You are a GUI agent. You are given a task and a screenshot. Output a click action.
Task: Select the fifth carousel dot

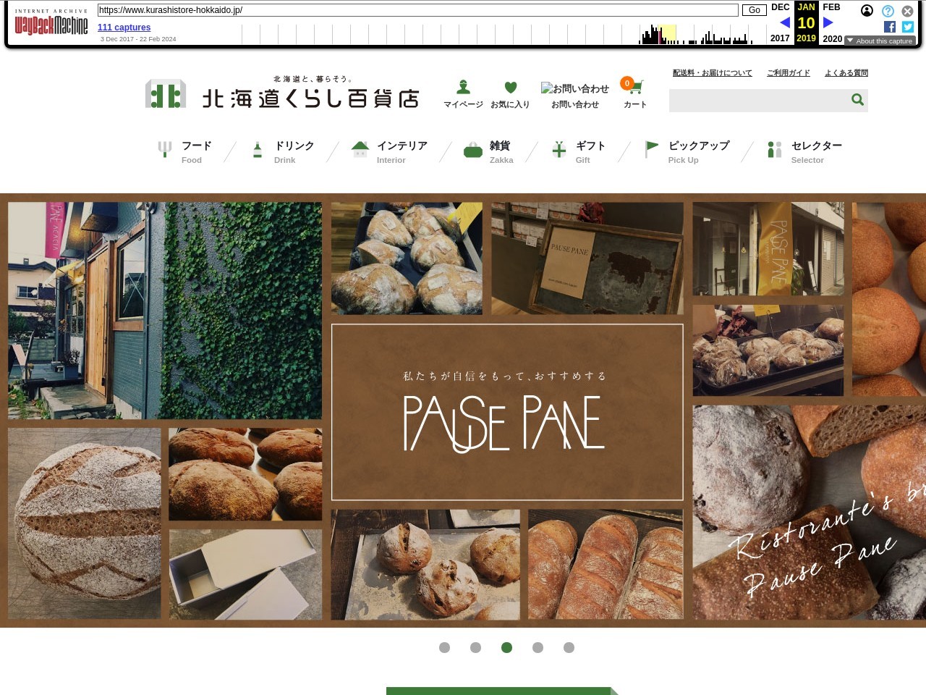click(569, 647)
